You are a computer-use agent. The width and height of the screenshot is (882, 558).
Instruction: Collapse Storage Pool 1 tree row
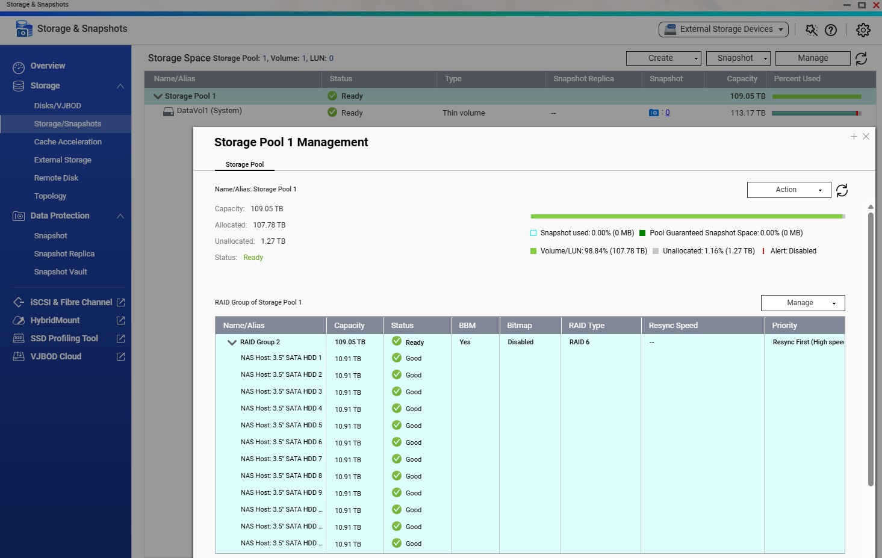tap(158, 96)
